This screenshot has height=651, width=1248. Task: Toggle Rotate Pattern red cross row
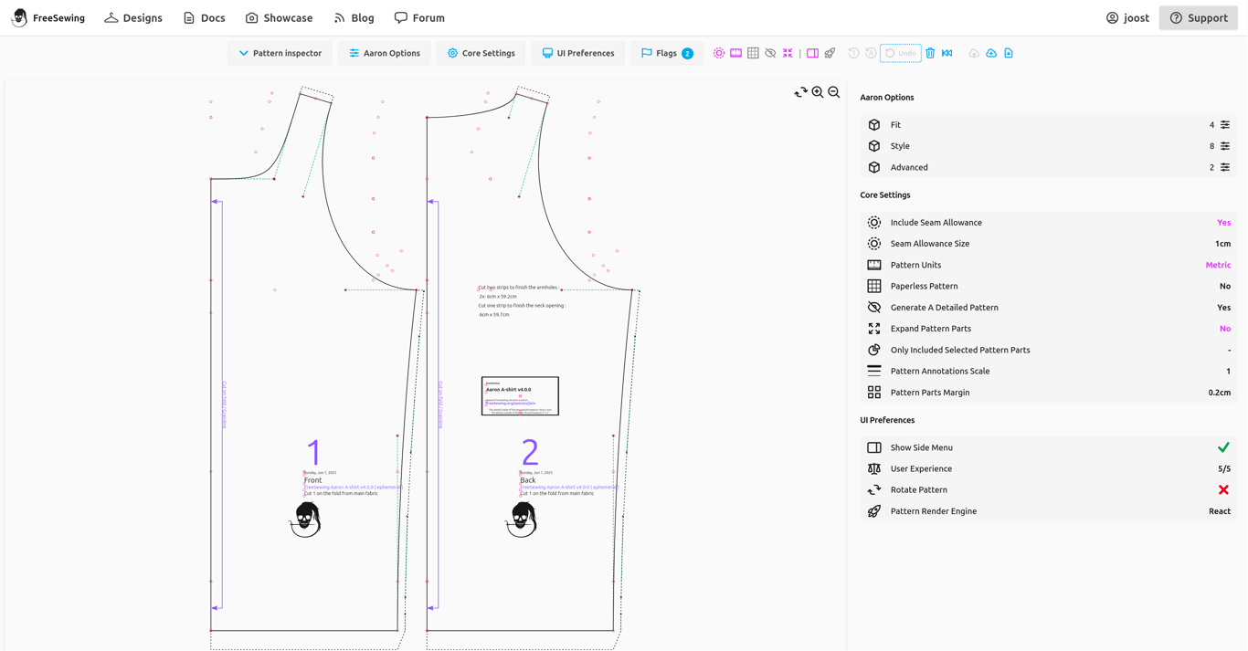coord(1049,490)
